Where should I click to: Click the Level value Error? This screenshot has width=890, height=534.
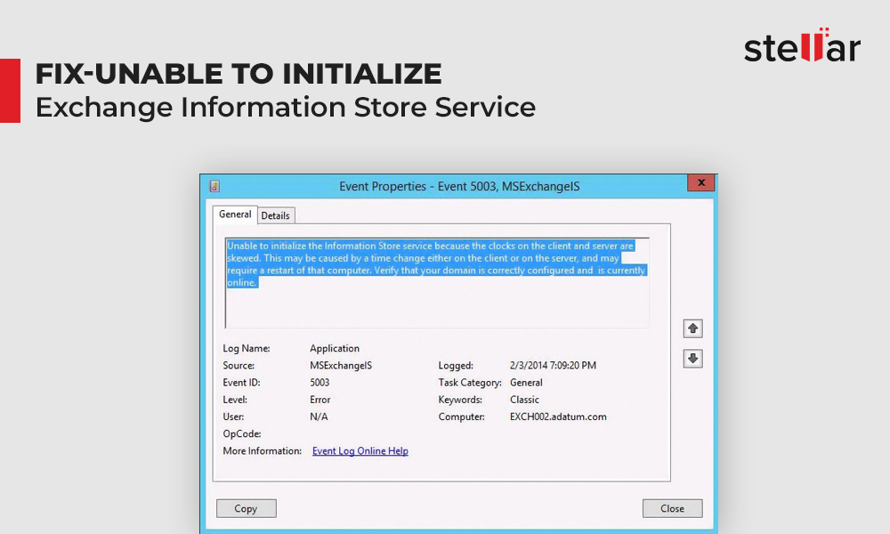tap(320, 400)
